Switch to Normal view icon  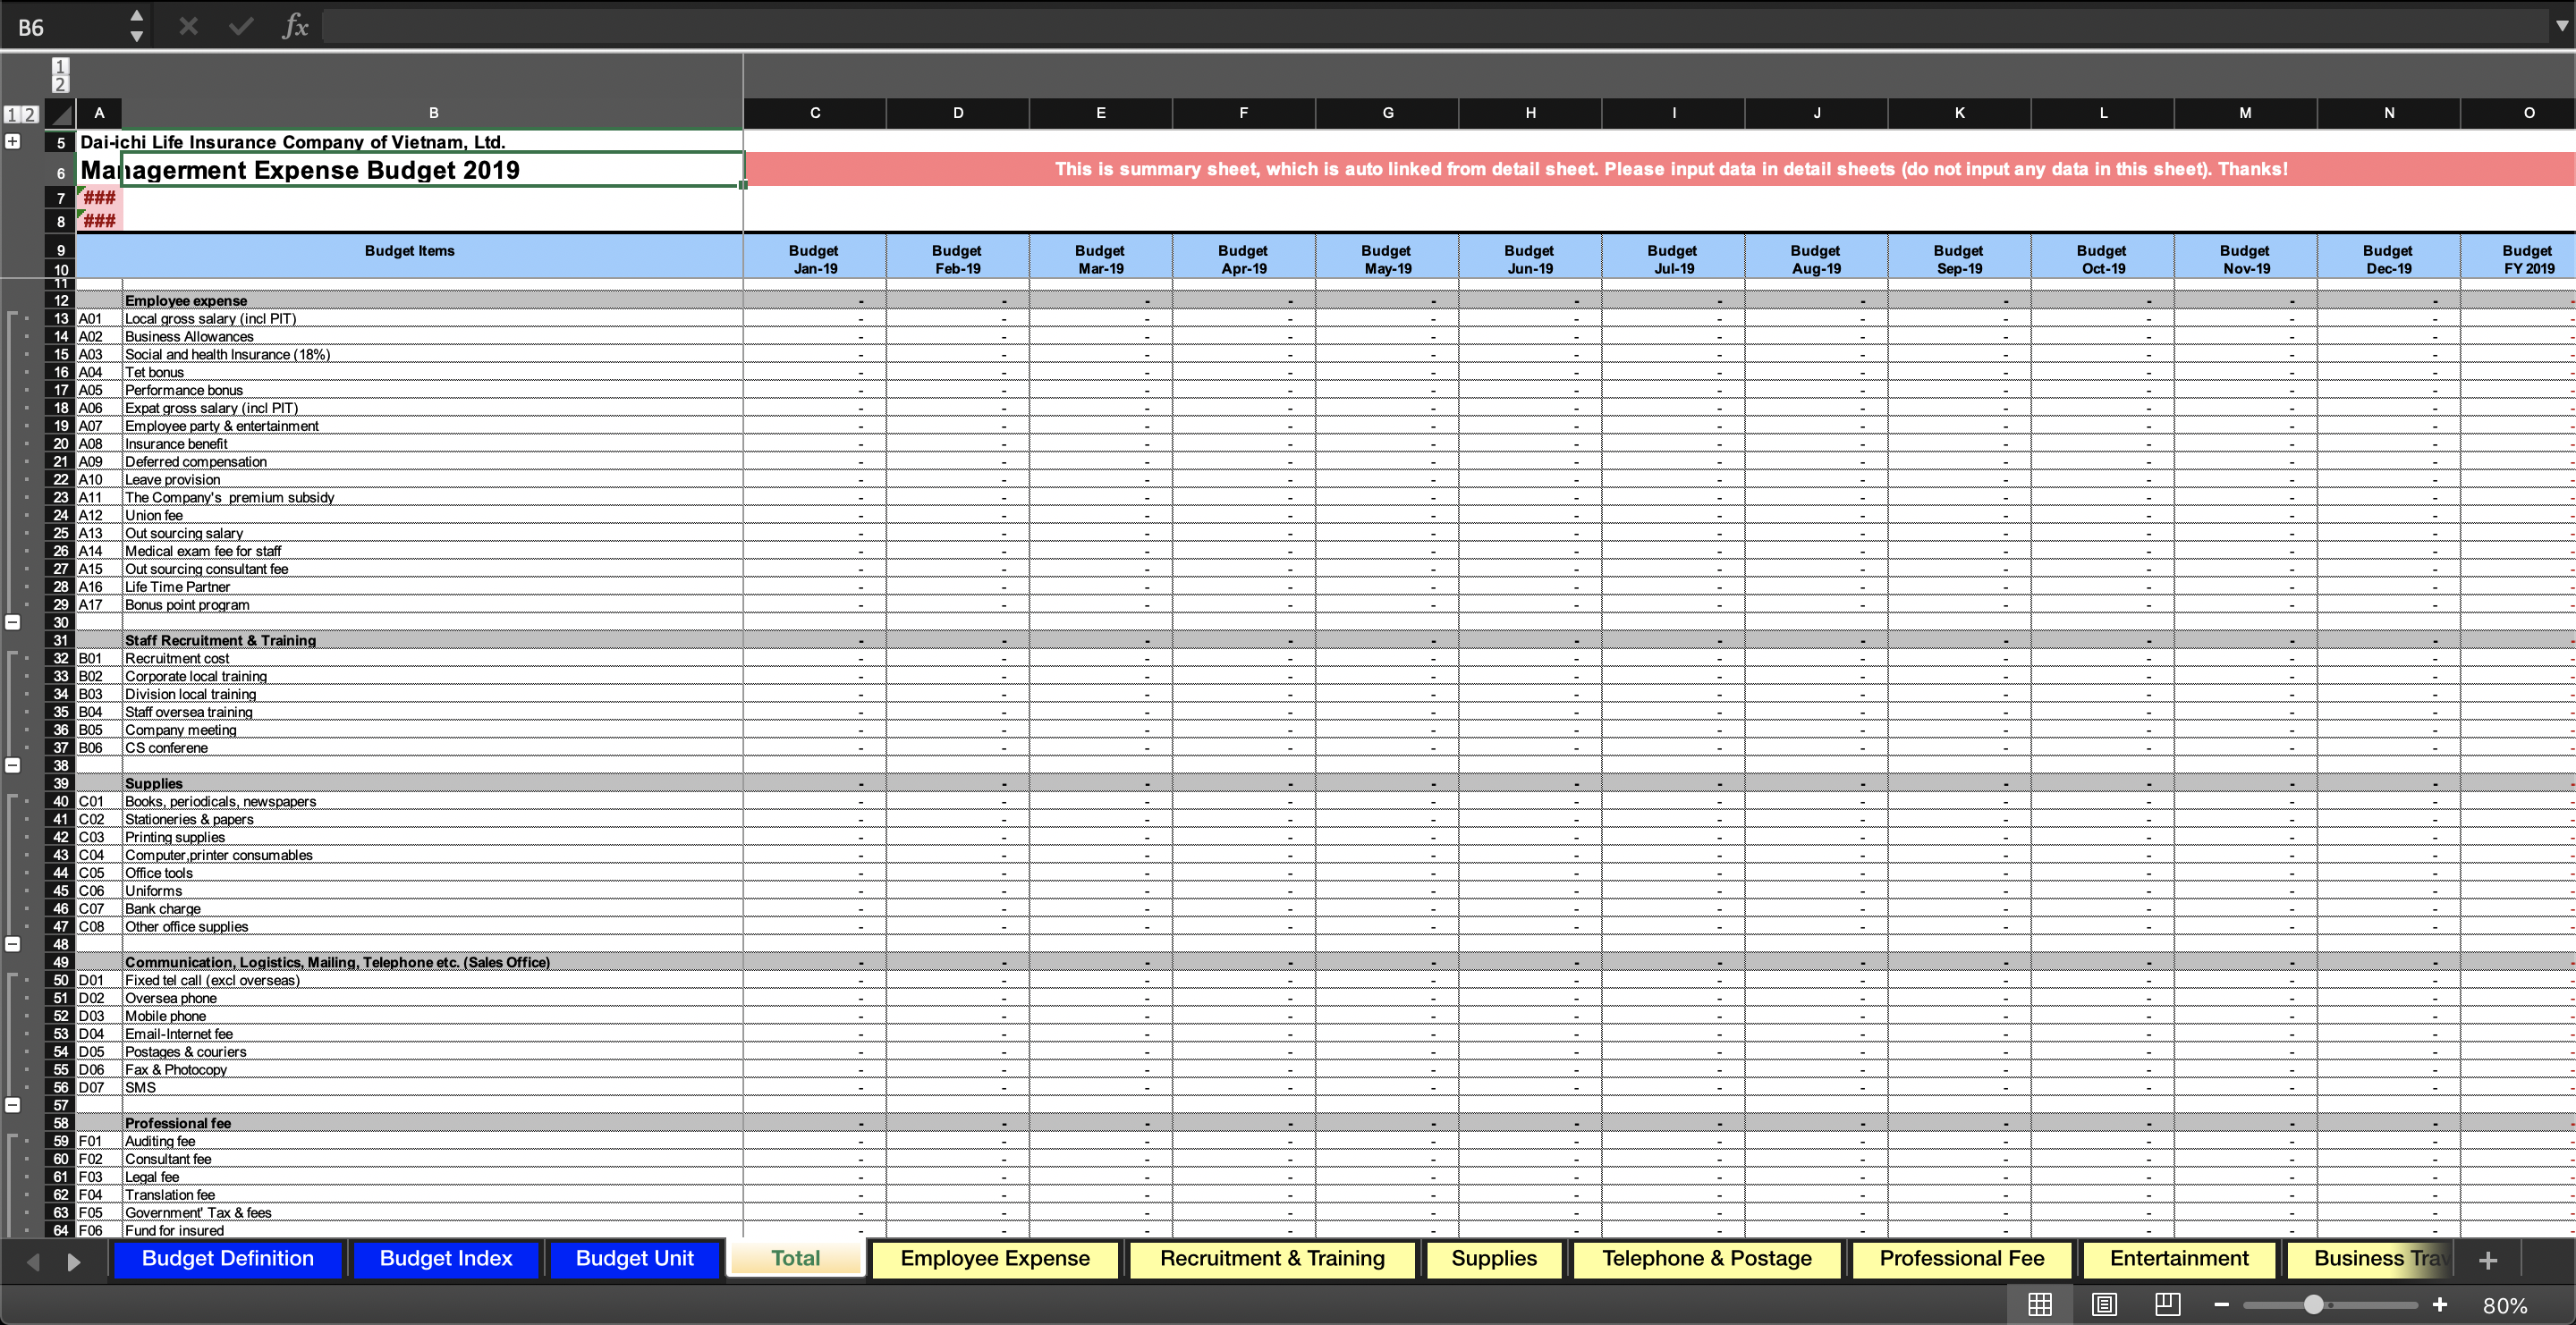[x=2040, y=1304]
